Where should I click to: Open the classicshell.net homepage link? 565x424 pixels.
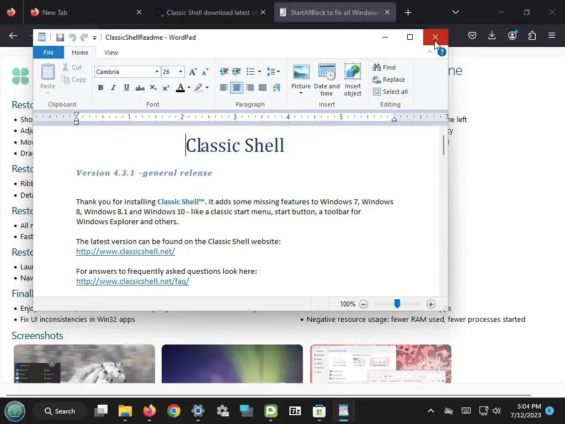(x=125, y=251)
